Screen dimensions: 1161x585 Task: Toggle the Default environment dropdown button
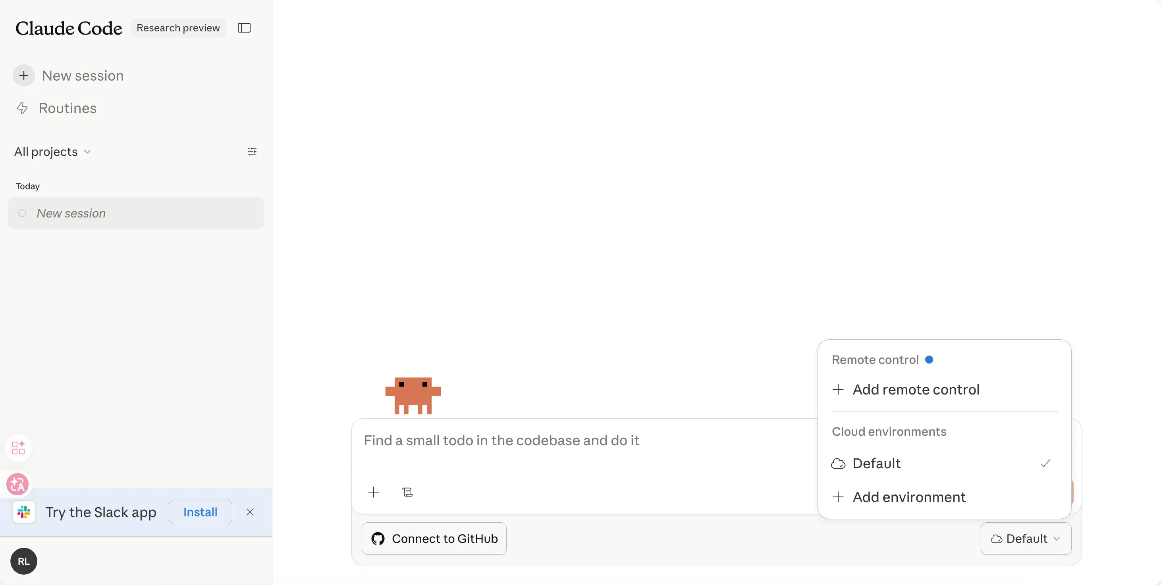1025,539
